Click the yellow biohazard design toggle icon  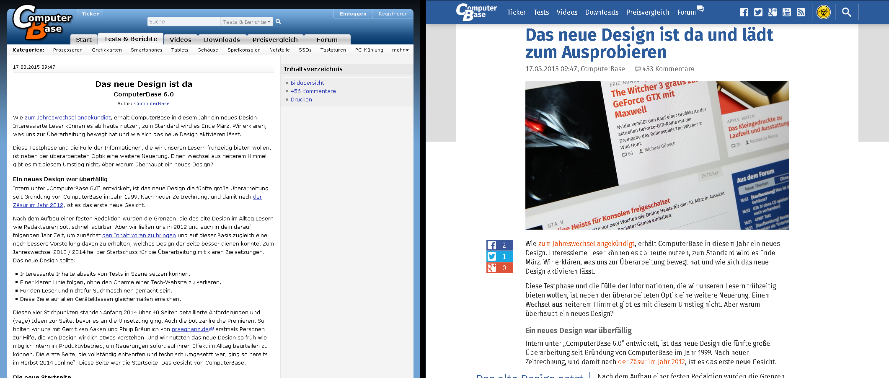tap(824, 12)
